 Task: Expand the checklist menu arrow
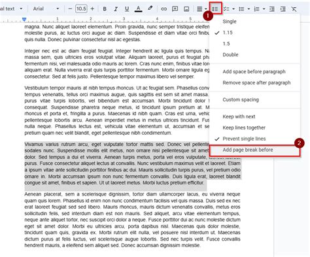click(x=233, y=9)
